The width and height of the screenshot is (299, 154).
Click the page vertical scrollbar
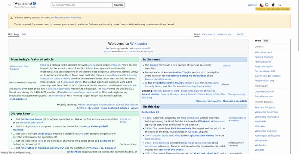click(x=298, y=26)
